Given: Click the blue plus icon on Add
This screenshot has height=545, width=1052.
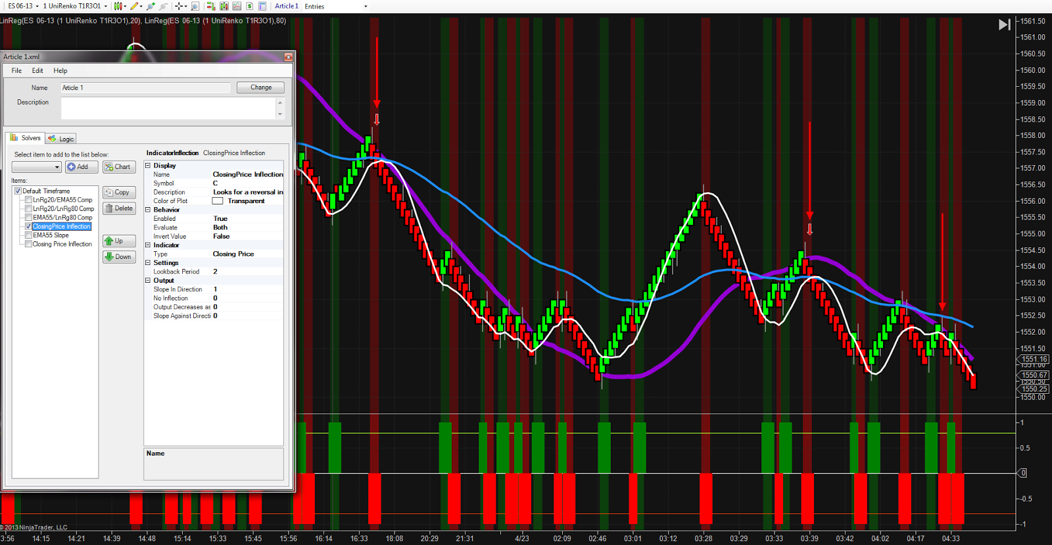Looking at the screenshot, I should pos(71,167).
